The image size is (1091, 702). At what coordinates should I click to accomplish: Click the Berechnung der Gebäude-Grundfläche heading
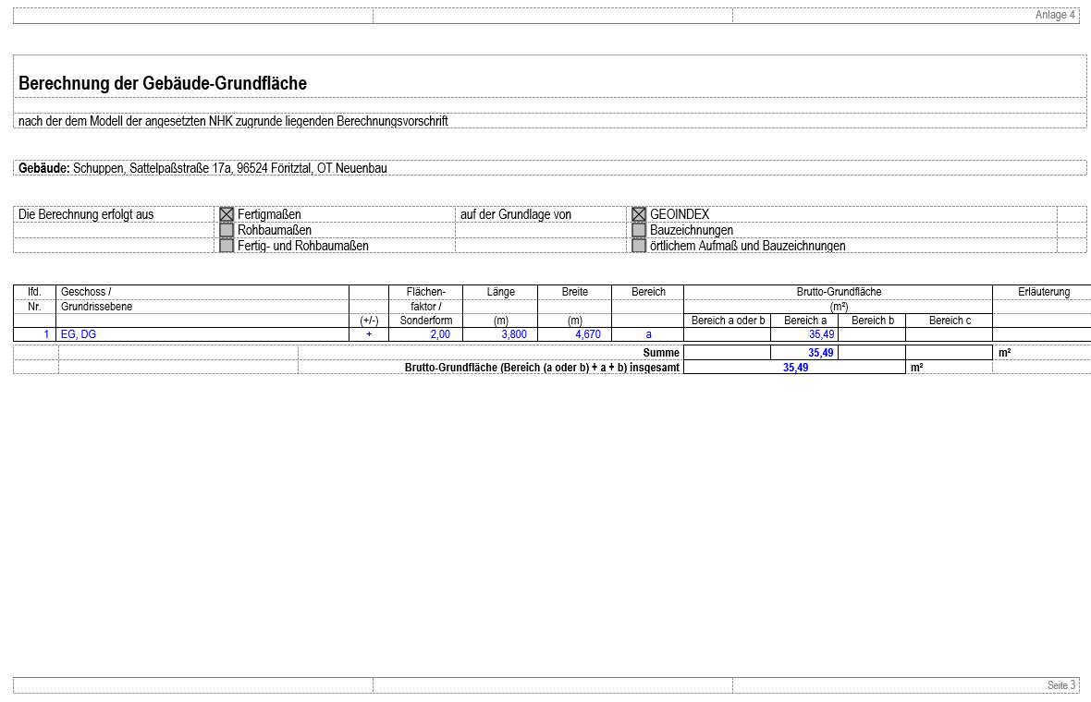(x=163, y=83)
